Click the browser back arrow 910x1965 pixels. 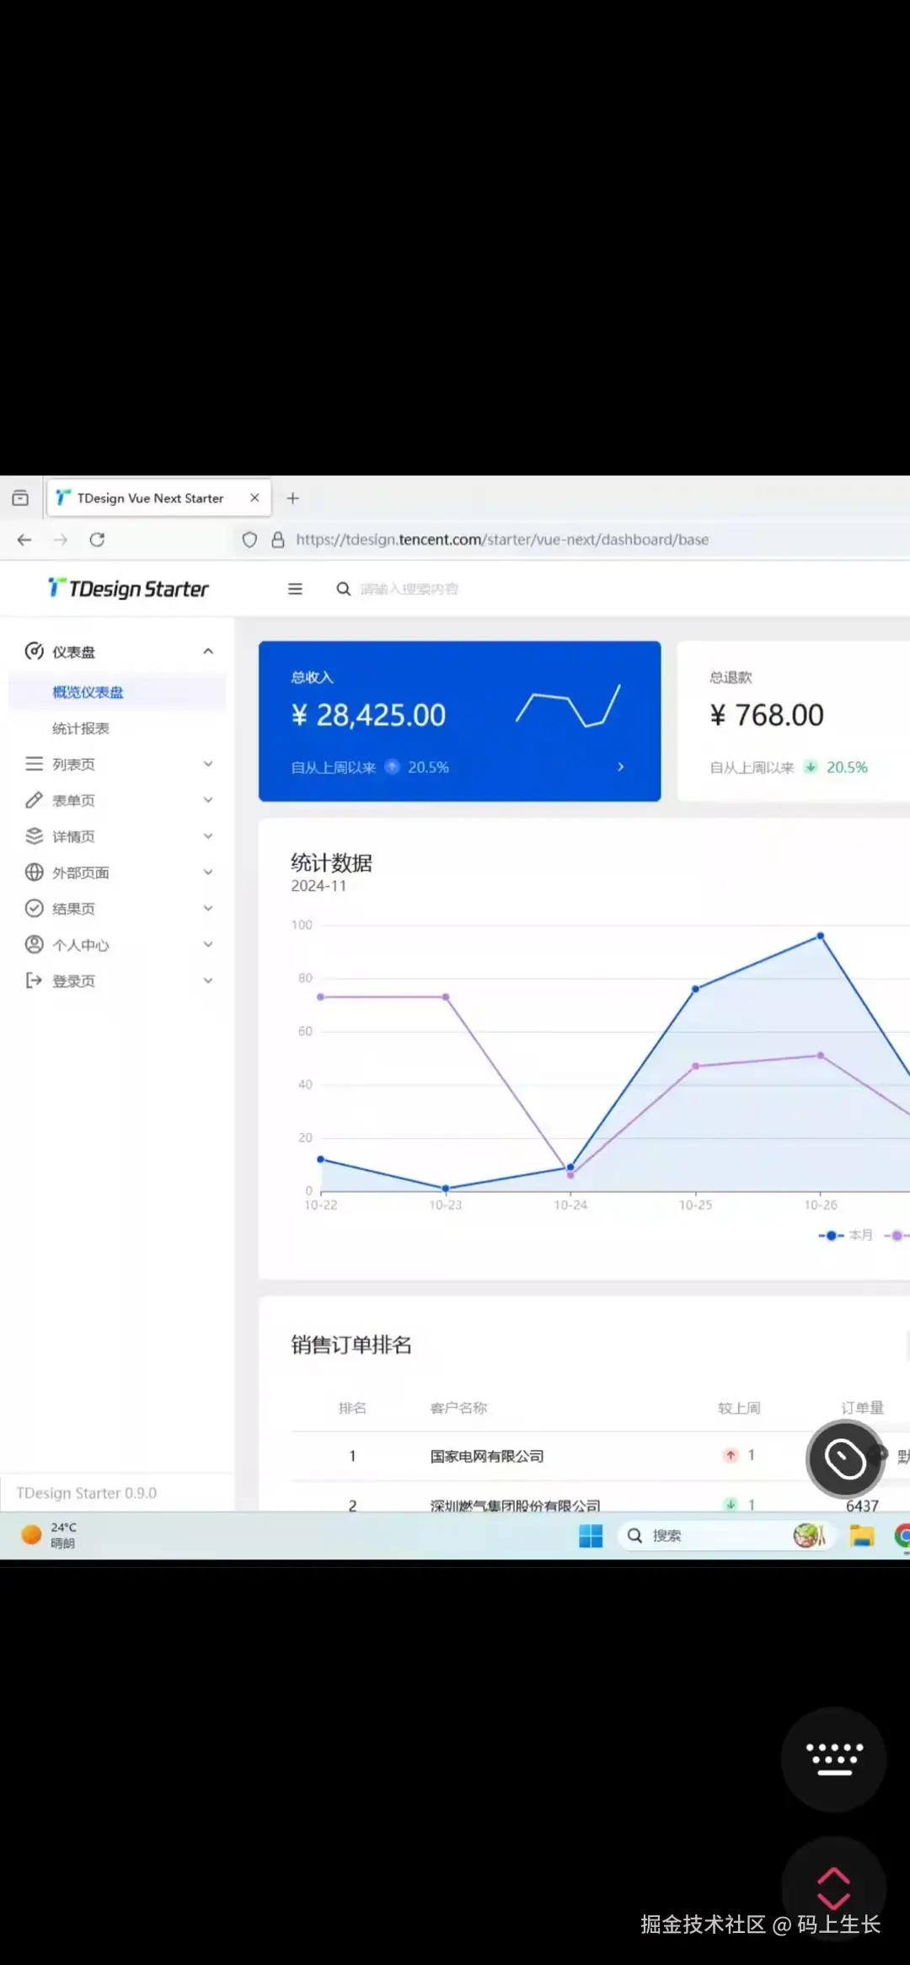[24, 540]
